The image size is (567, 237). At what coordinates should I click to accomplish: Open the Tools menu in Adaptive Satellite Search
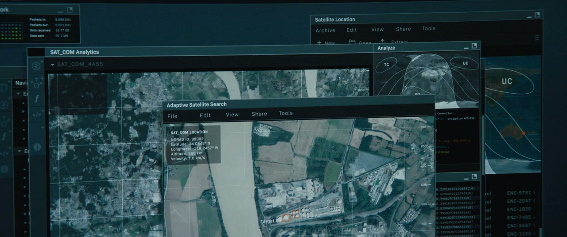click(286, 113)
